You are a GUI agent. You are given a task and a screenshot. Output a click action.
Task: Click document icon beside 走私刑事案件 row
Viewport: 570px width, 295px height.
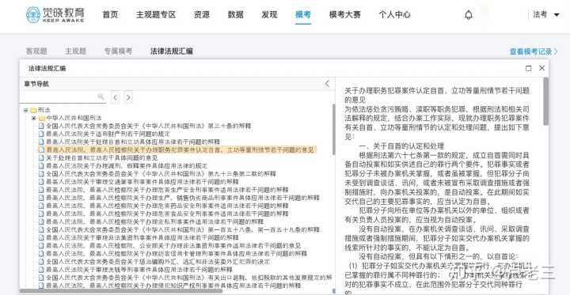coord(41,221)
